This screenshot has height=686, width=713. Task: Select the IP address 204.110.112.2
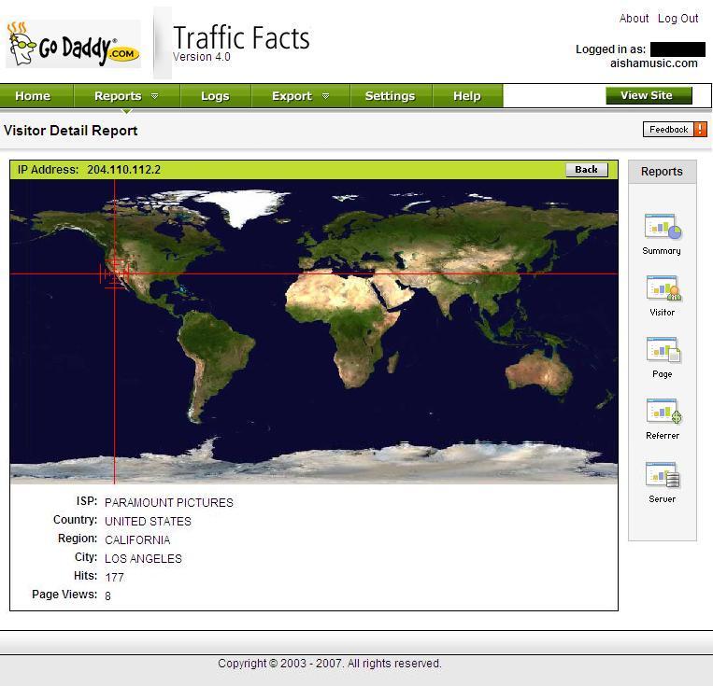123,170
